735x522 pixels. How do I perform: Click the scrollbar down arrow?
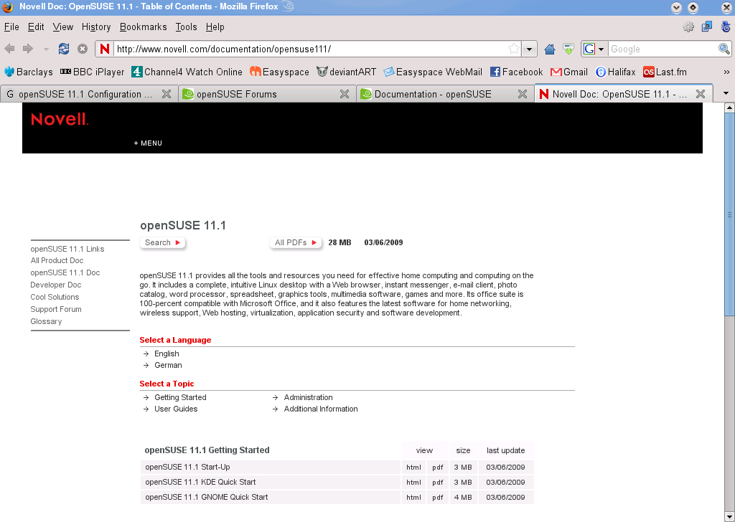pyautogui.click(x=729, y=517)
